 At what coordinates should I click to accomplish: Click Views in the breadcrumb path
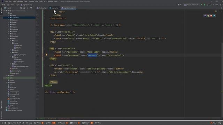12,5
